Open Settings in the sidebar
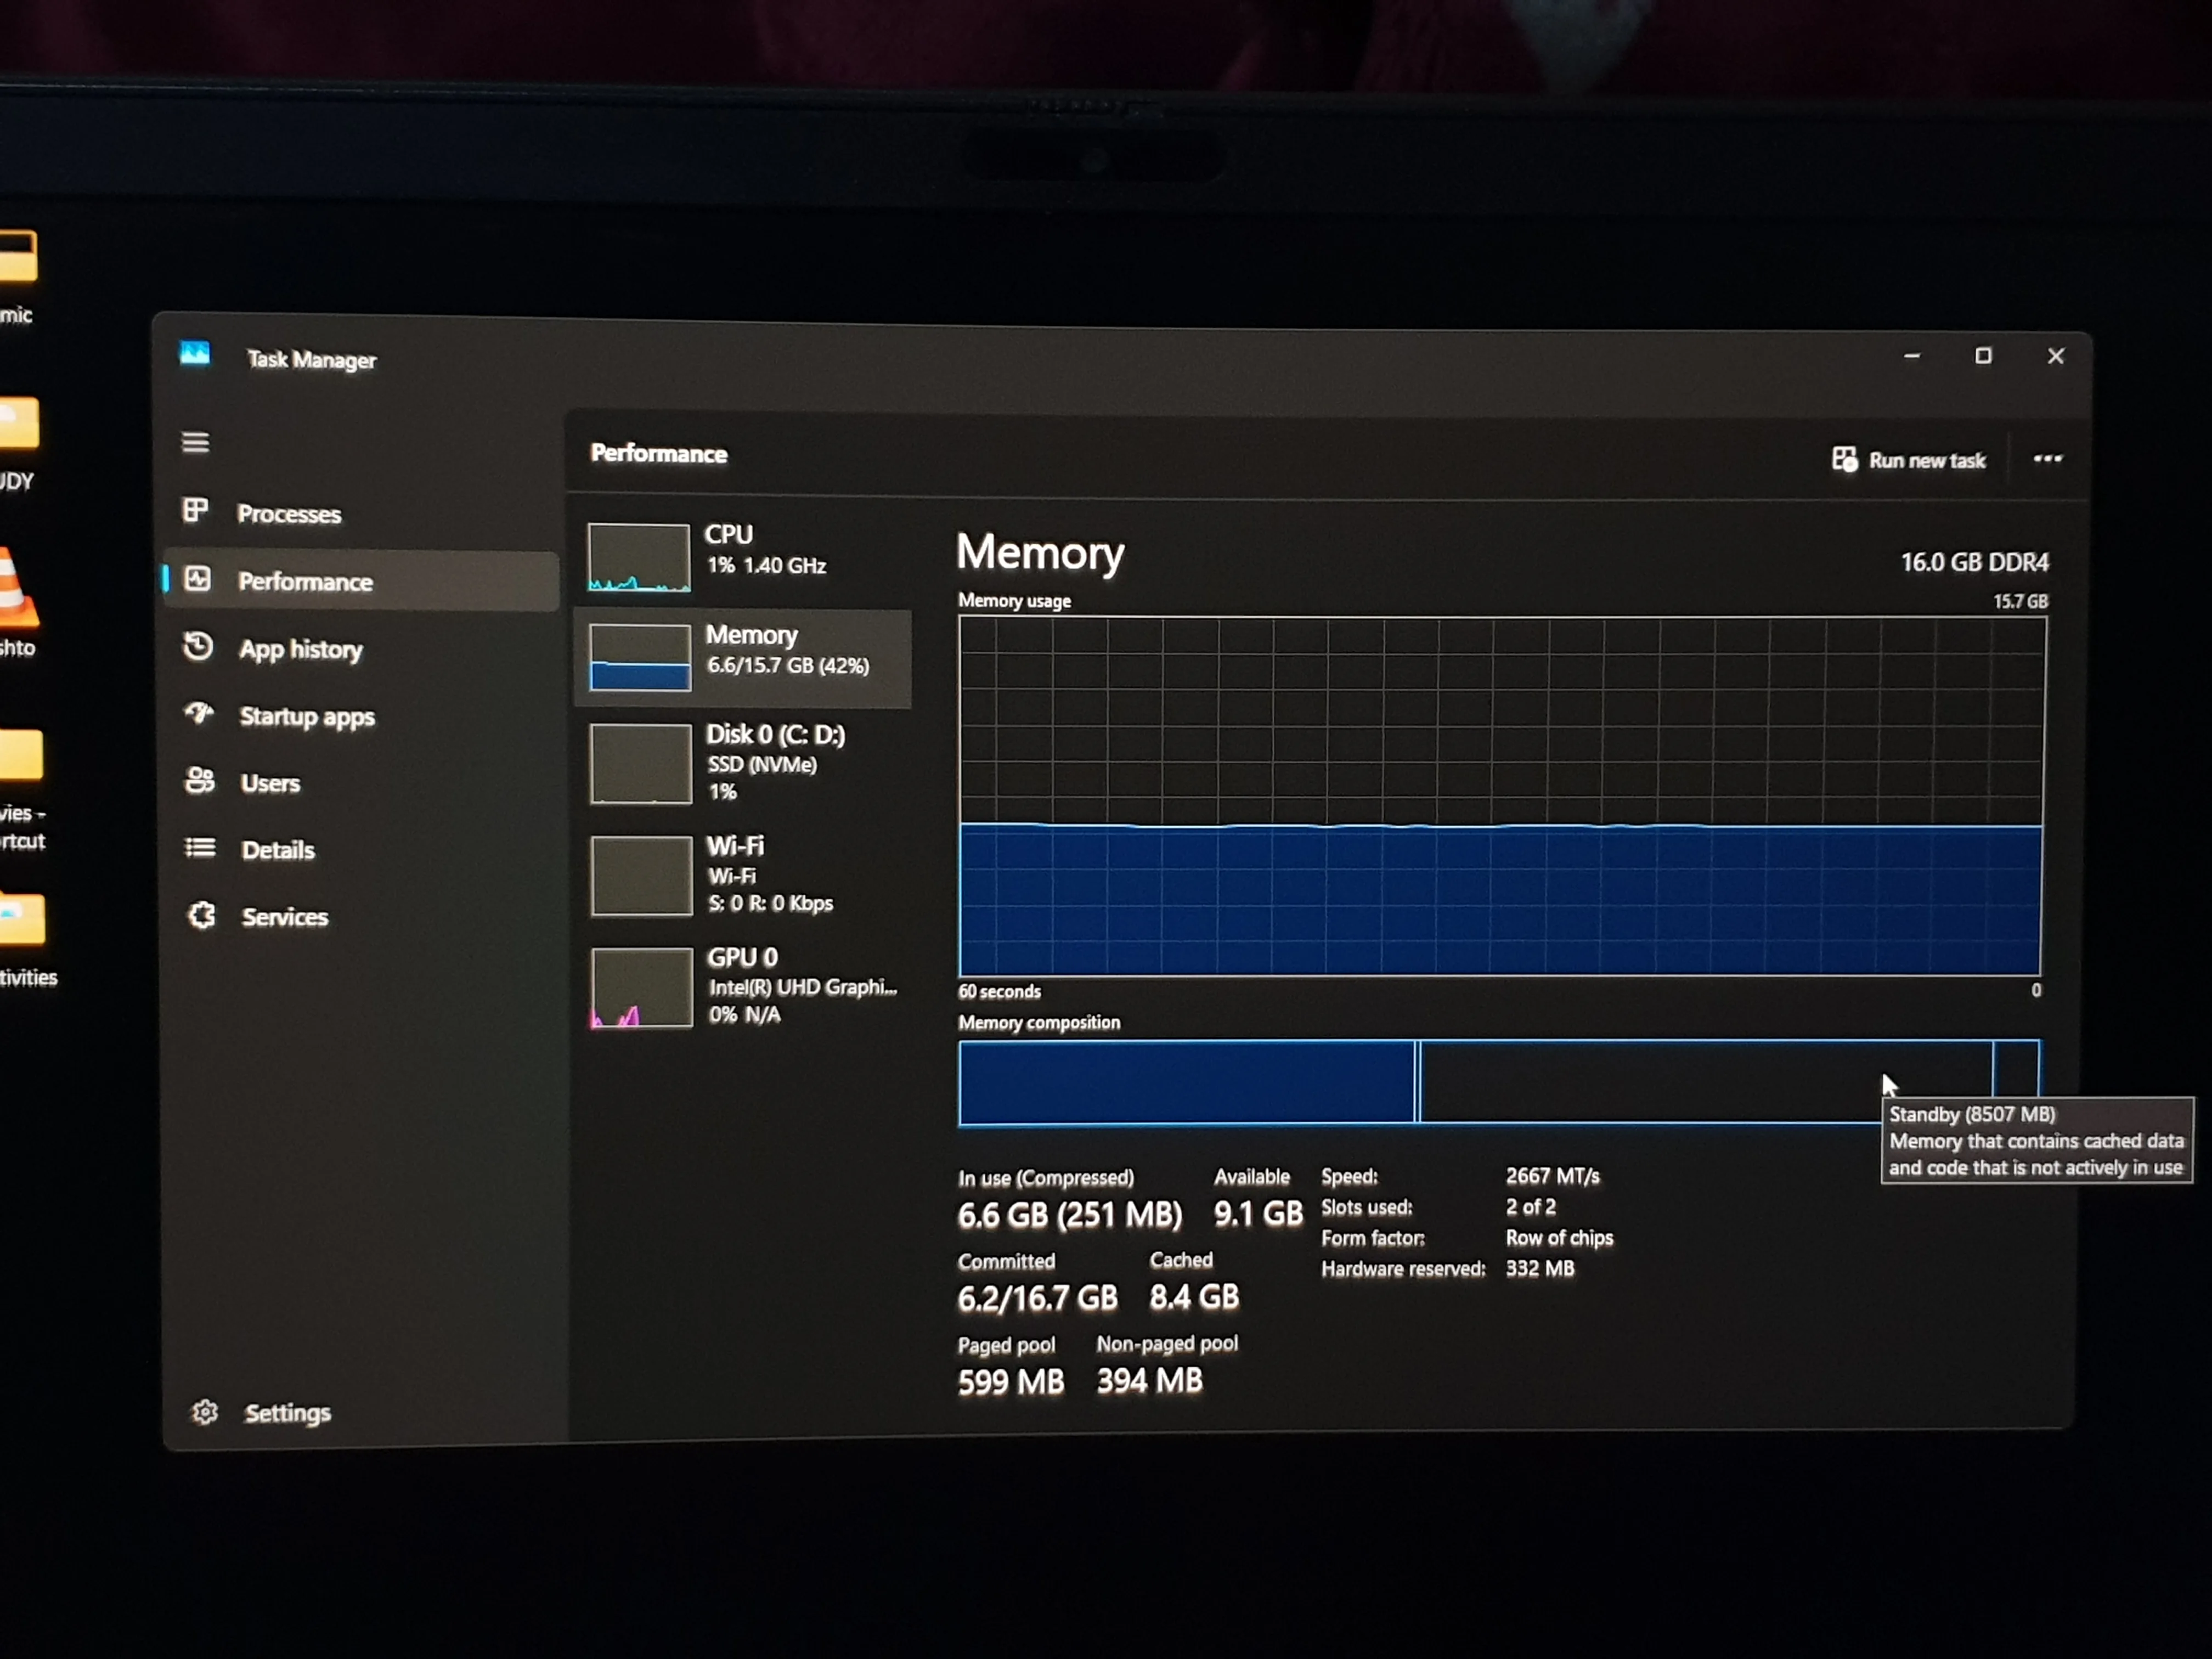This screenshot has width=2212, height=1659. [287, 1412]
